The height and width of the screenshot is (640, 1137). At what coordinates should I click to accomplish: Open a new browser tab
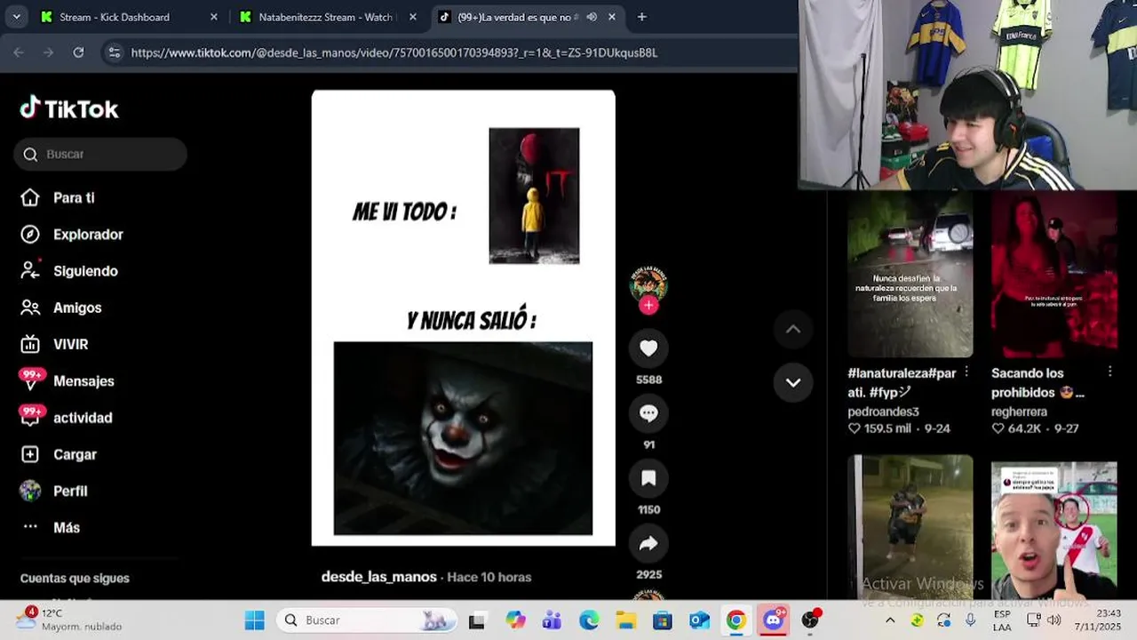[x=641, y=17]
